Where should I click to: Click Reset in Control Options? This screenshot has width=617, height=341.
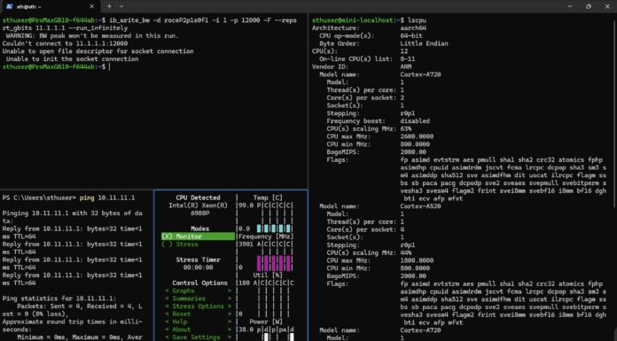[x=198, y=314]
